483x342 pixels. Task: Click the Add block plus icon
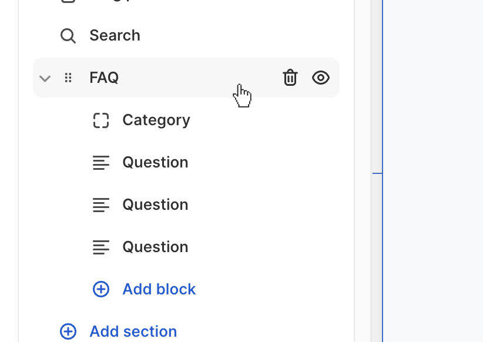[101, 289]
